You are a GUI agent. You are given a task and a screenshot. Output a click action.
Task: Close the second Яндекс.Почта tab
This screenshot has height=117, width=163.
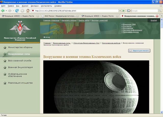pos(117,16)
